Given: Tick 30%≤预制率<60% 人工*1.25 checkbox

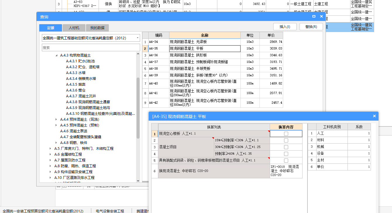Looking at the screenshot, I should tap(286, 147).
